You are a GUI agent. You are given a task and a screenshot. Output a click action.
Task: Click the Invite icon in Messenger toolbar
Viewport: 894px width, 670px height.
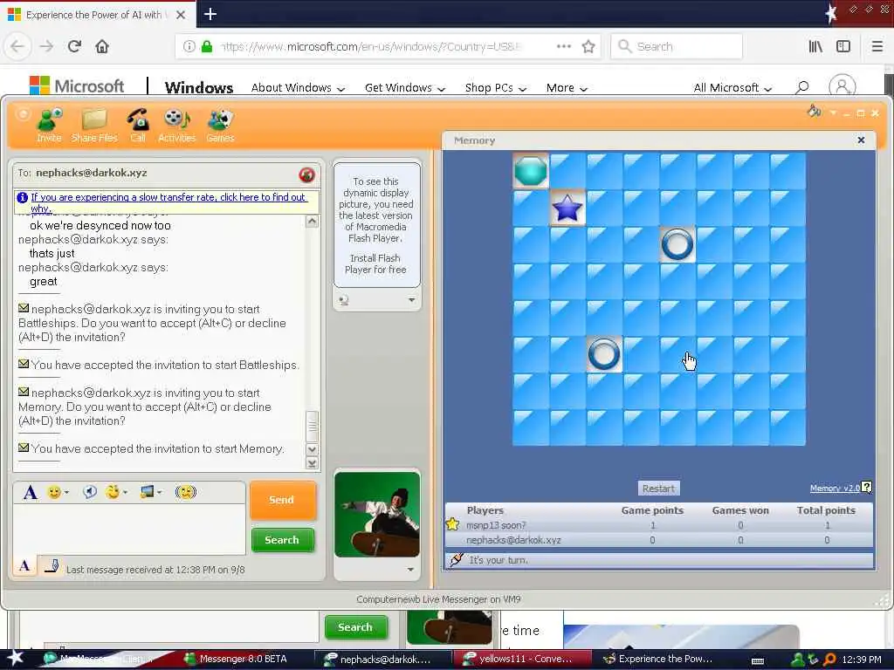point(49,125)
